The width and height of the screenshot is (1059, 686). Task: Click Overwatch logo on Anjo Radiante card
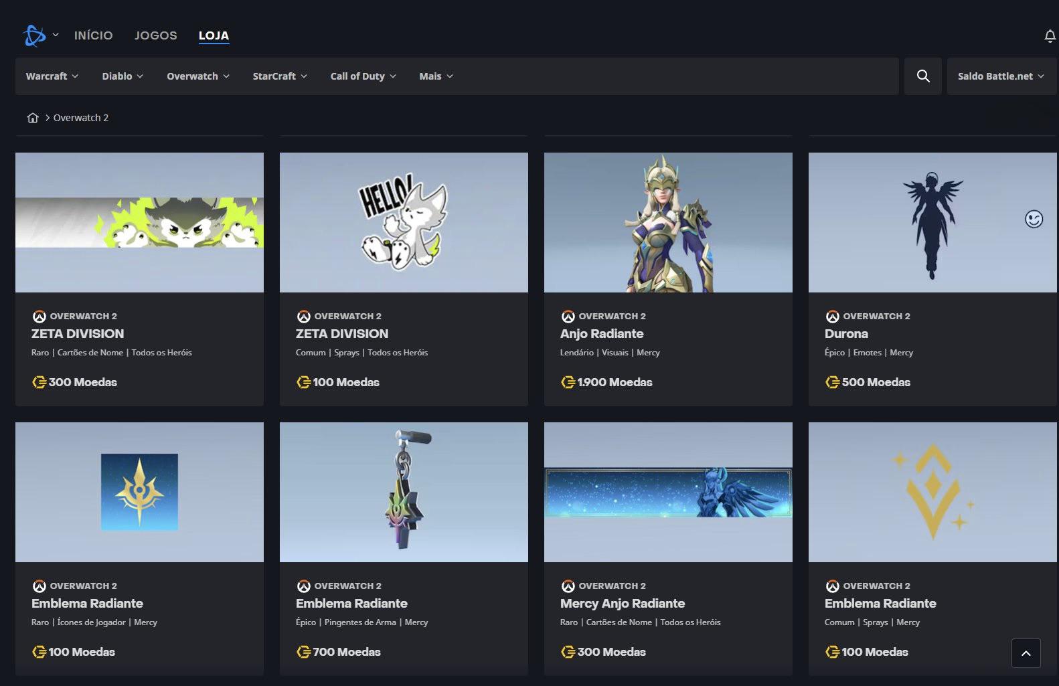tap(568, 317)
